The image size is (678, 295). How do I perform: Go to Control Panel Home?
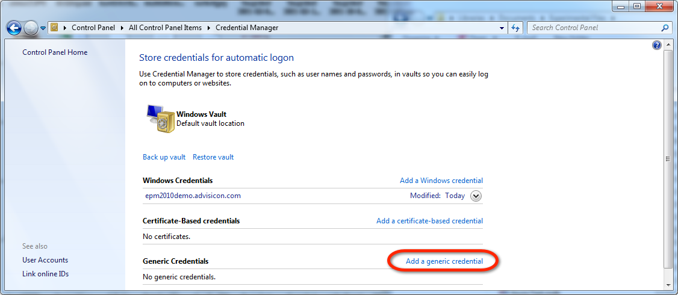[55, 52]
